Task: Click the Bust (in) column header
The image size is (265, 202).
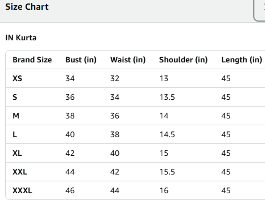Action: click(x=81, y=60)
